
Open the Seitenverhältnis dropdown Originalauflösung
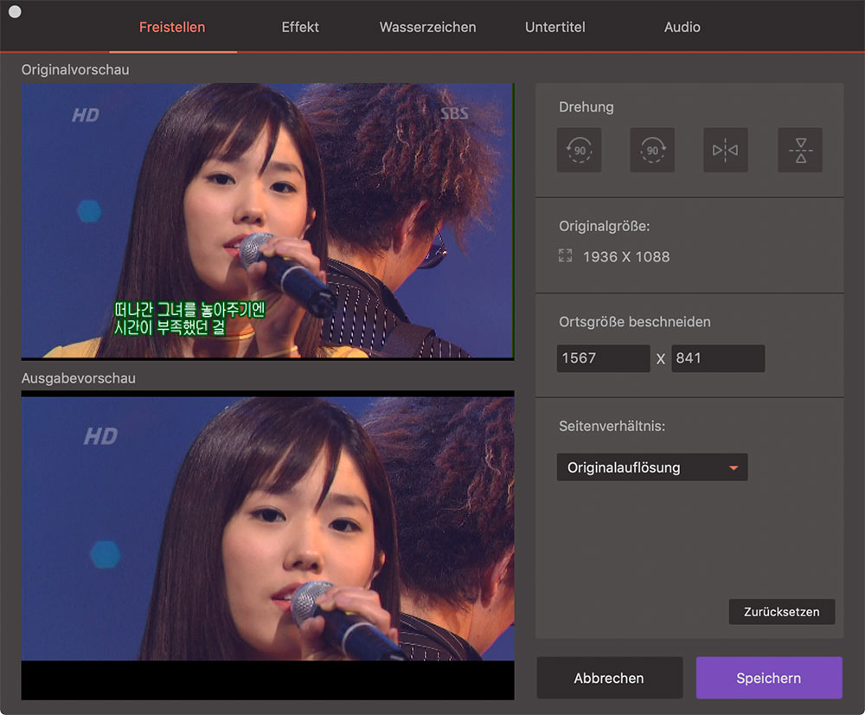pyautogui.click(x=652, y=467)
